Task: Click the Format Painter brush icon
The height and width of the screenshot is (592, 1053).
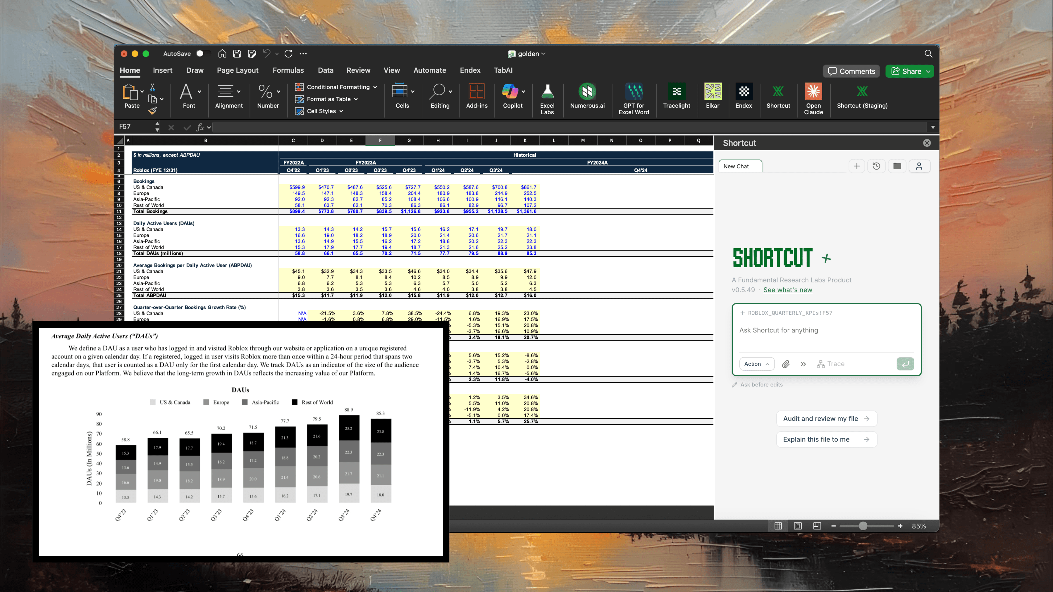Action: tap(152, 111)
